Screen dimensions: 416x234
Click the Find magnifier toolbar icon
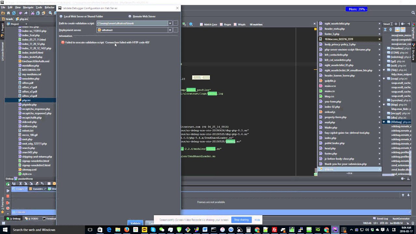point(50,13)
